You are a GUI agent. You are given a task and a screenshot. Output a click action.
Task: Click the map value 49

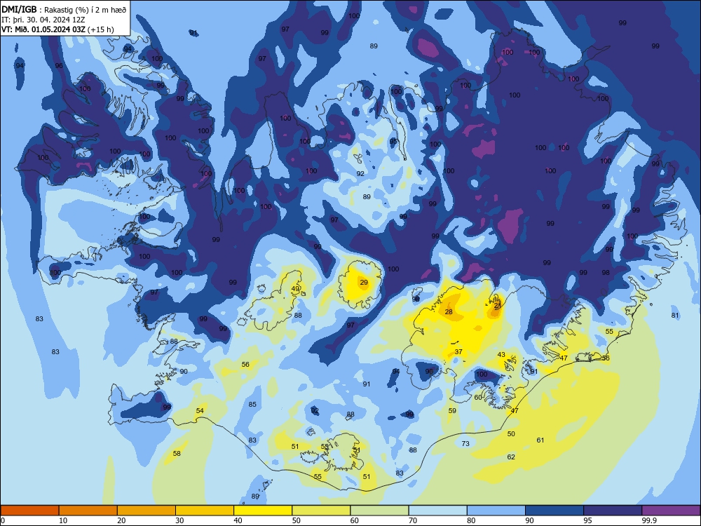tap(295, 289)
